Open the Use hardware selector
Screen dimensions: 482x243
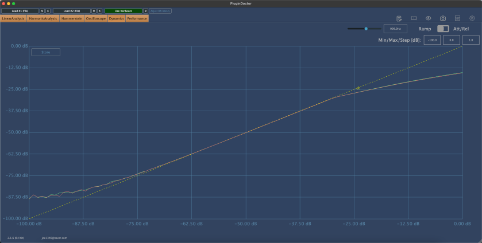tap(124, 11)
